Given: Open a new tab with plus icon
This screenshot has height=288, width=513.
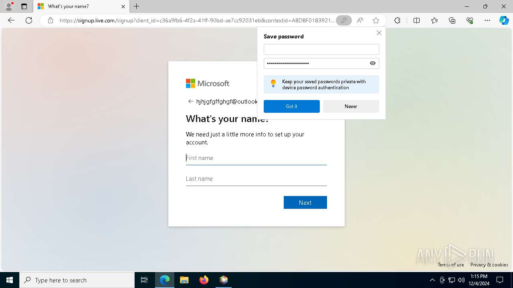Looking at the screenshot, I should (137, 6).
